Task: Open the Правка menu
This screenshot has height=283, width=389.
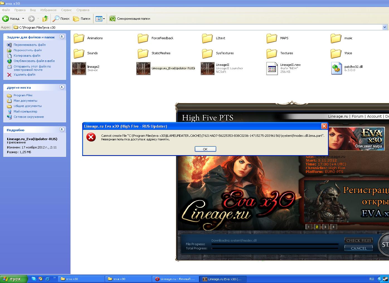Action: 20,10
